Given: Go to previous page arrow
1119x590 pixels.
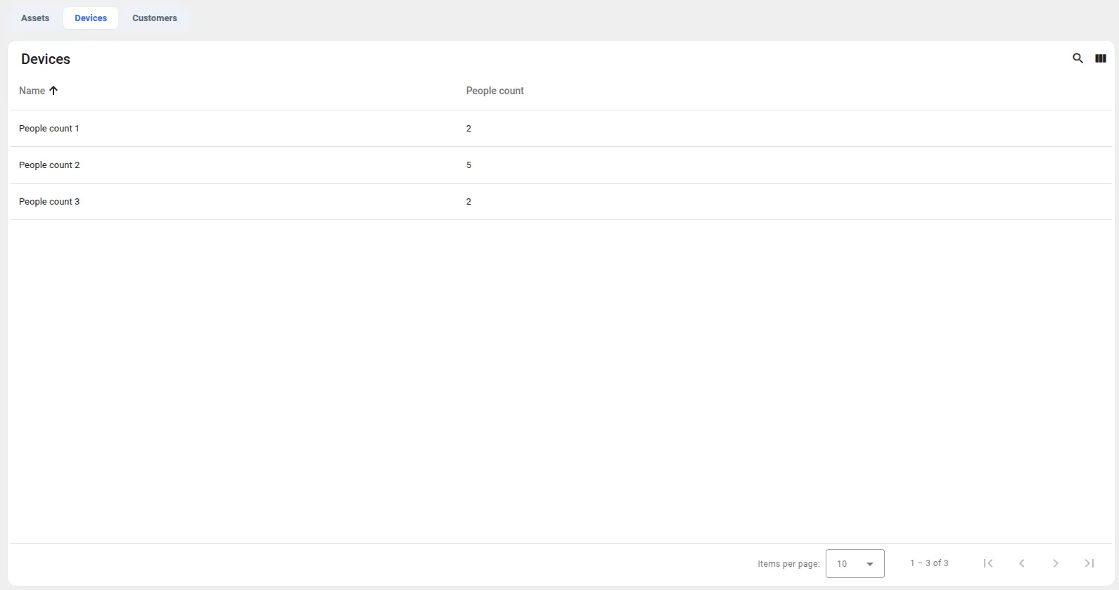Looking at the screenshot, I should pyautogui.click(x=1022, y=563).
